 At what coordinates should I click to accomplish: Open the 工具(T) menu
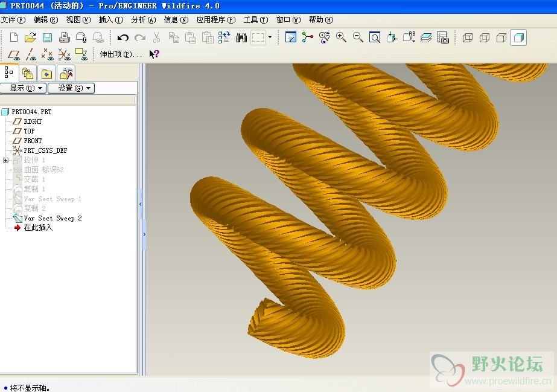tap(256, 20)
